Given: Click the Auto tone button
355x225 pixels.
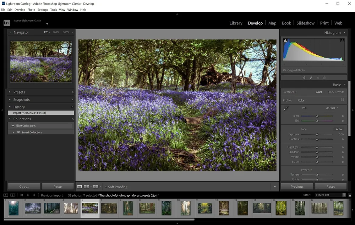Looking at the screenshot, I should click(339, 129).
